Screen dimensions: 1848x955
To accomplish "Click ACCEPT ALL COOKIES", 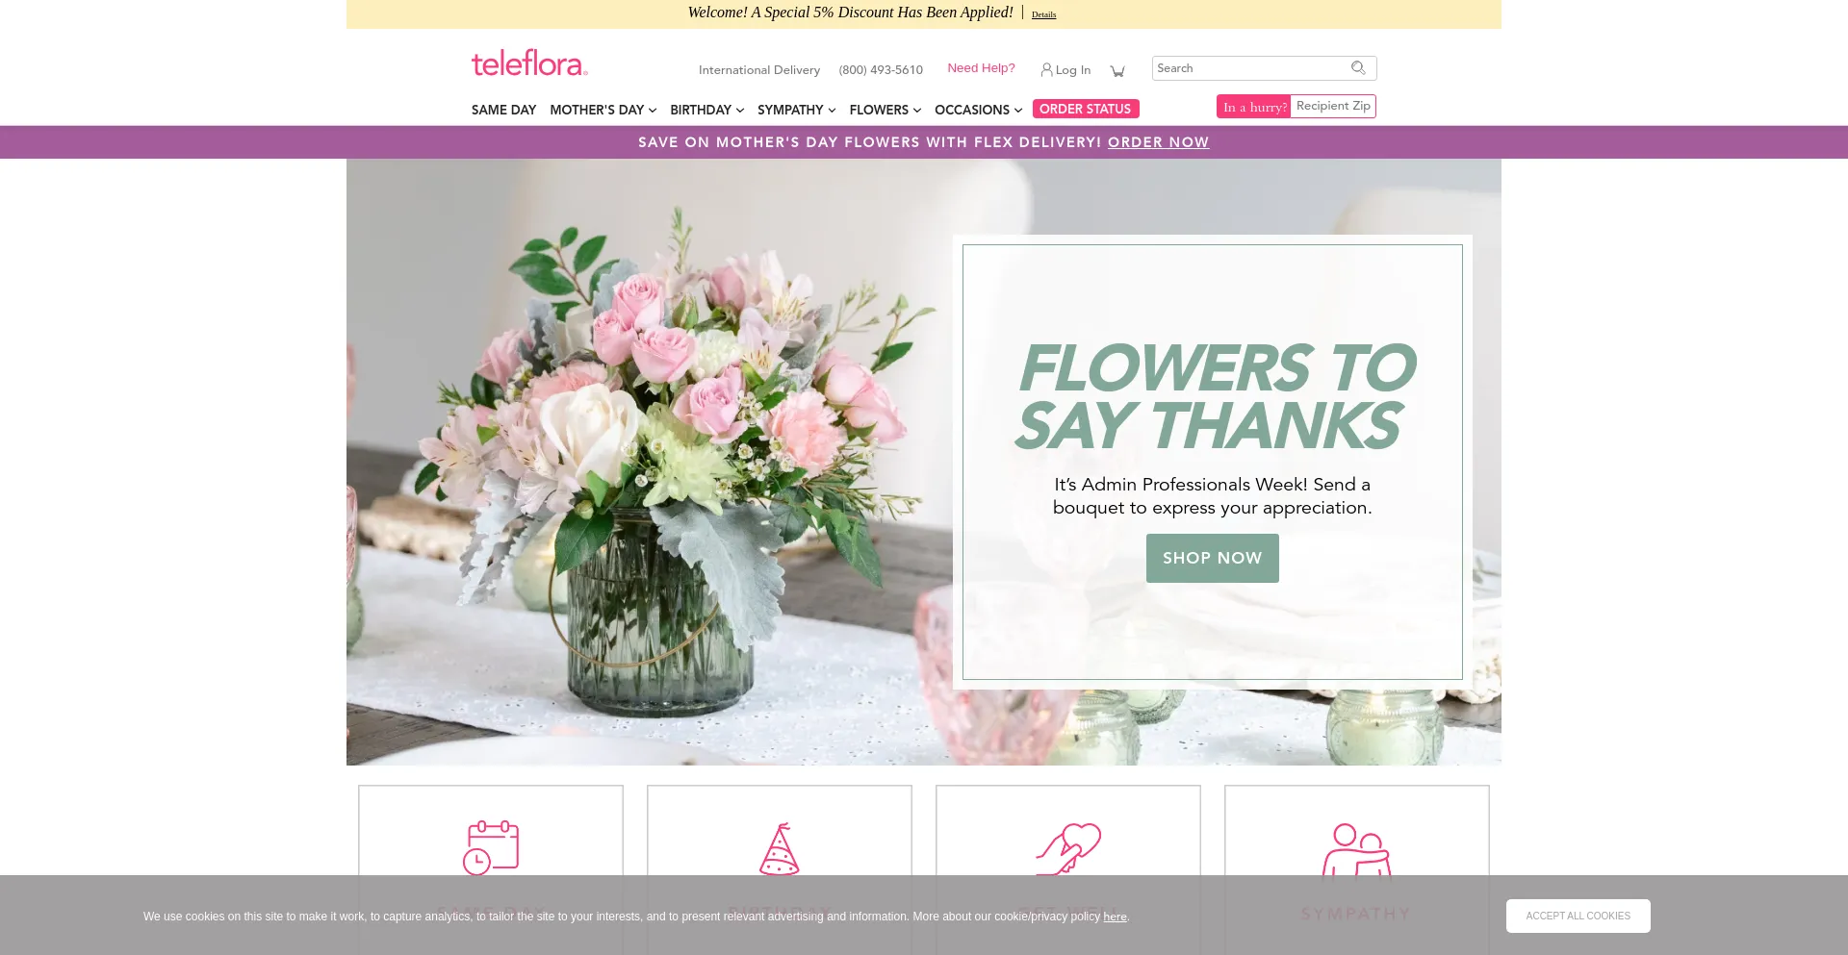I will click(1578, 916).
